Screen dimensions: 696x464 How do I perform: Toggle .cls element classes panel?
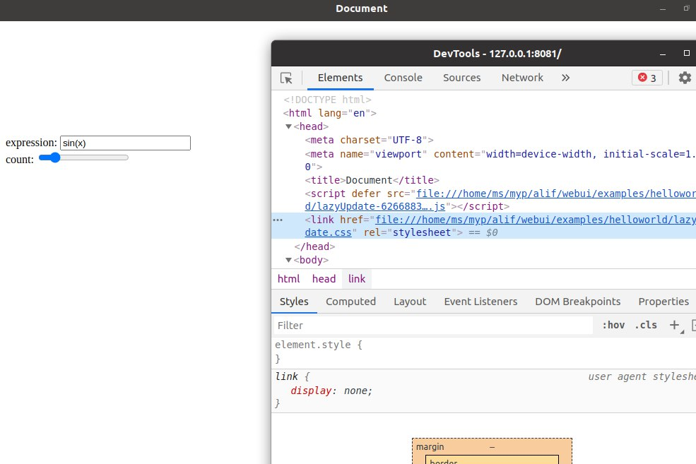(646, 325)
